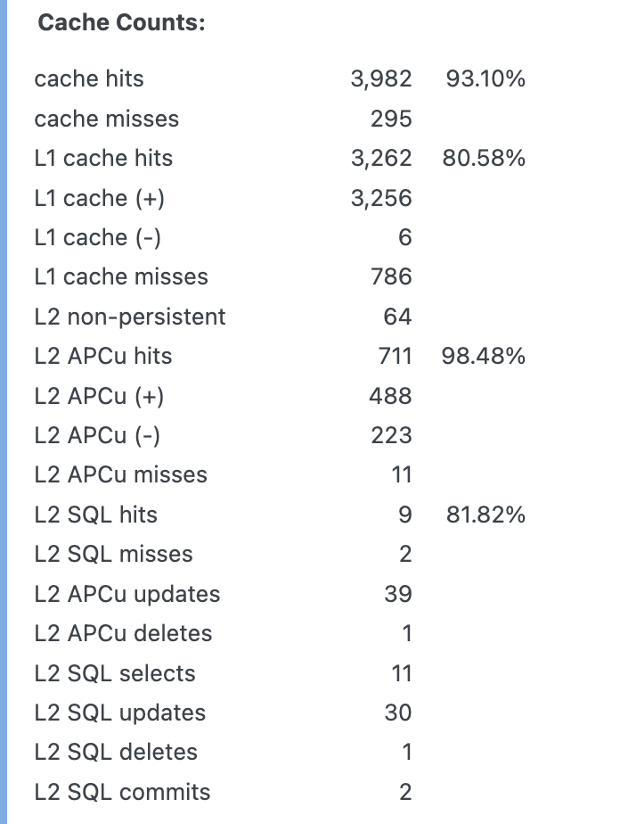Click the 223 L2 APCu (-) value

click(x=391, y=435)
